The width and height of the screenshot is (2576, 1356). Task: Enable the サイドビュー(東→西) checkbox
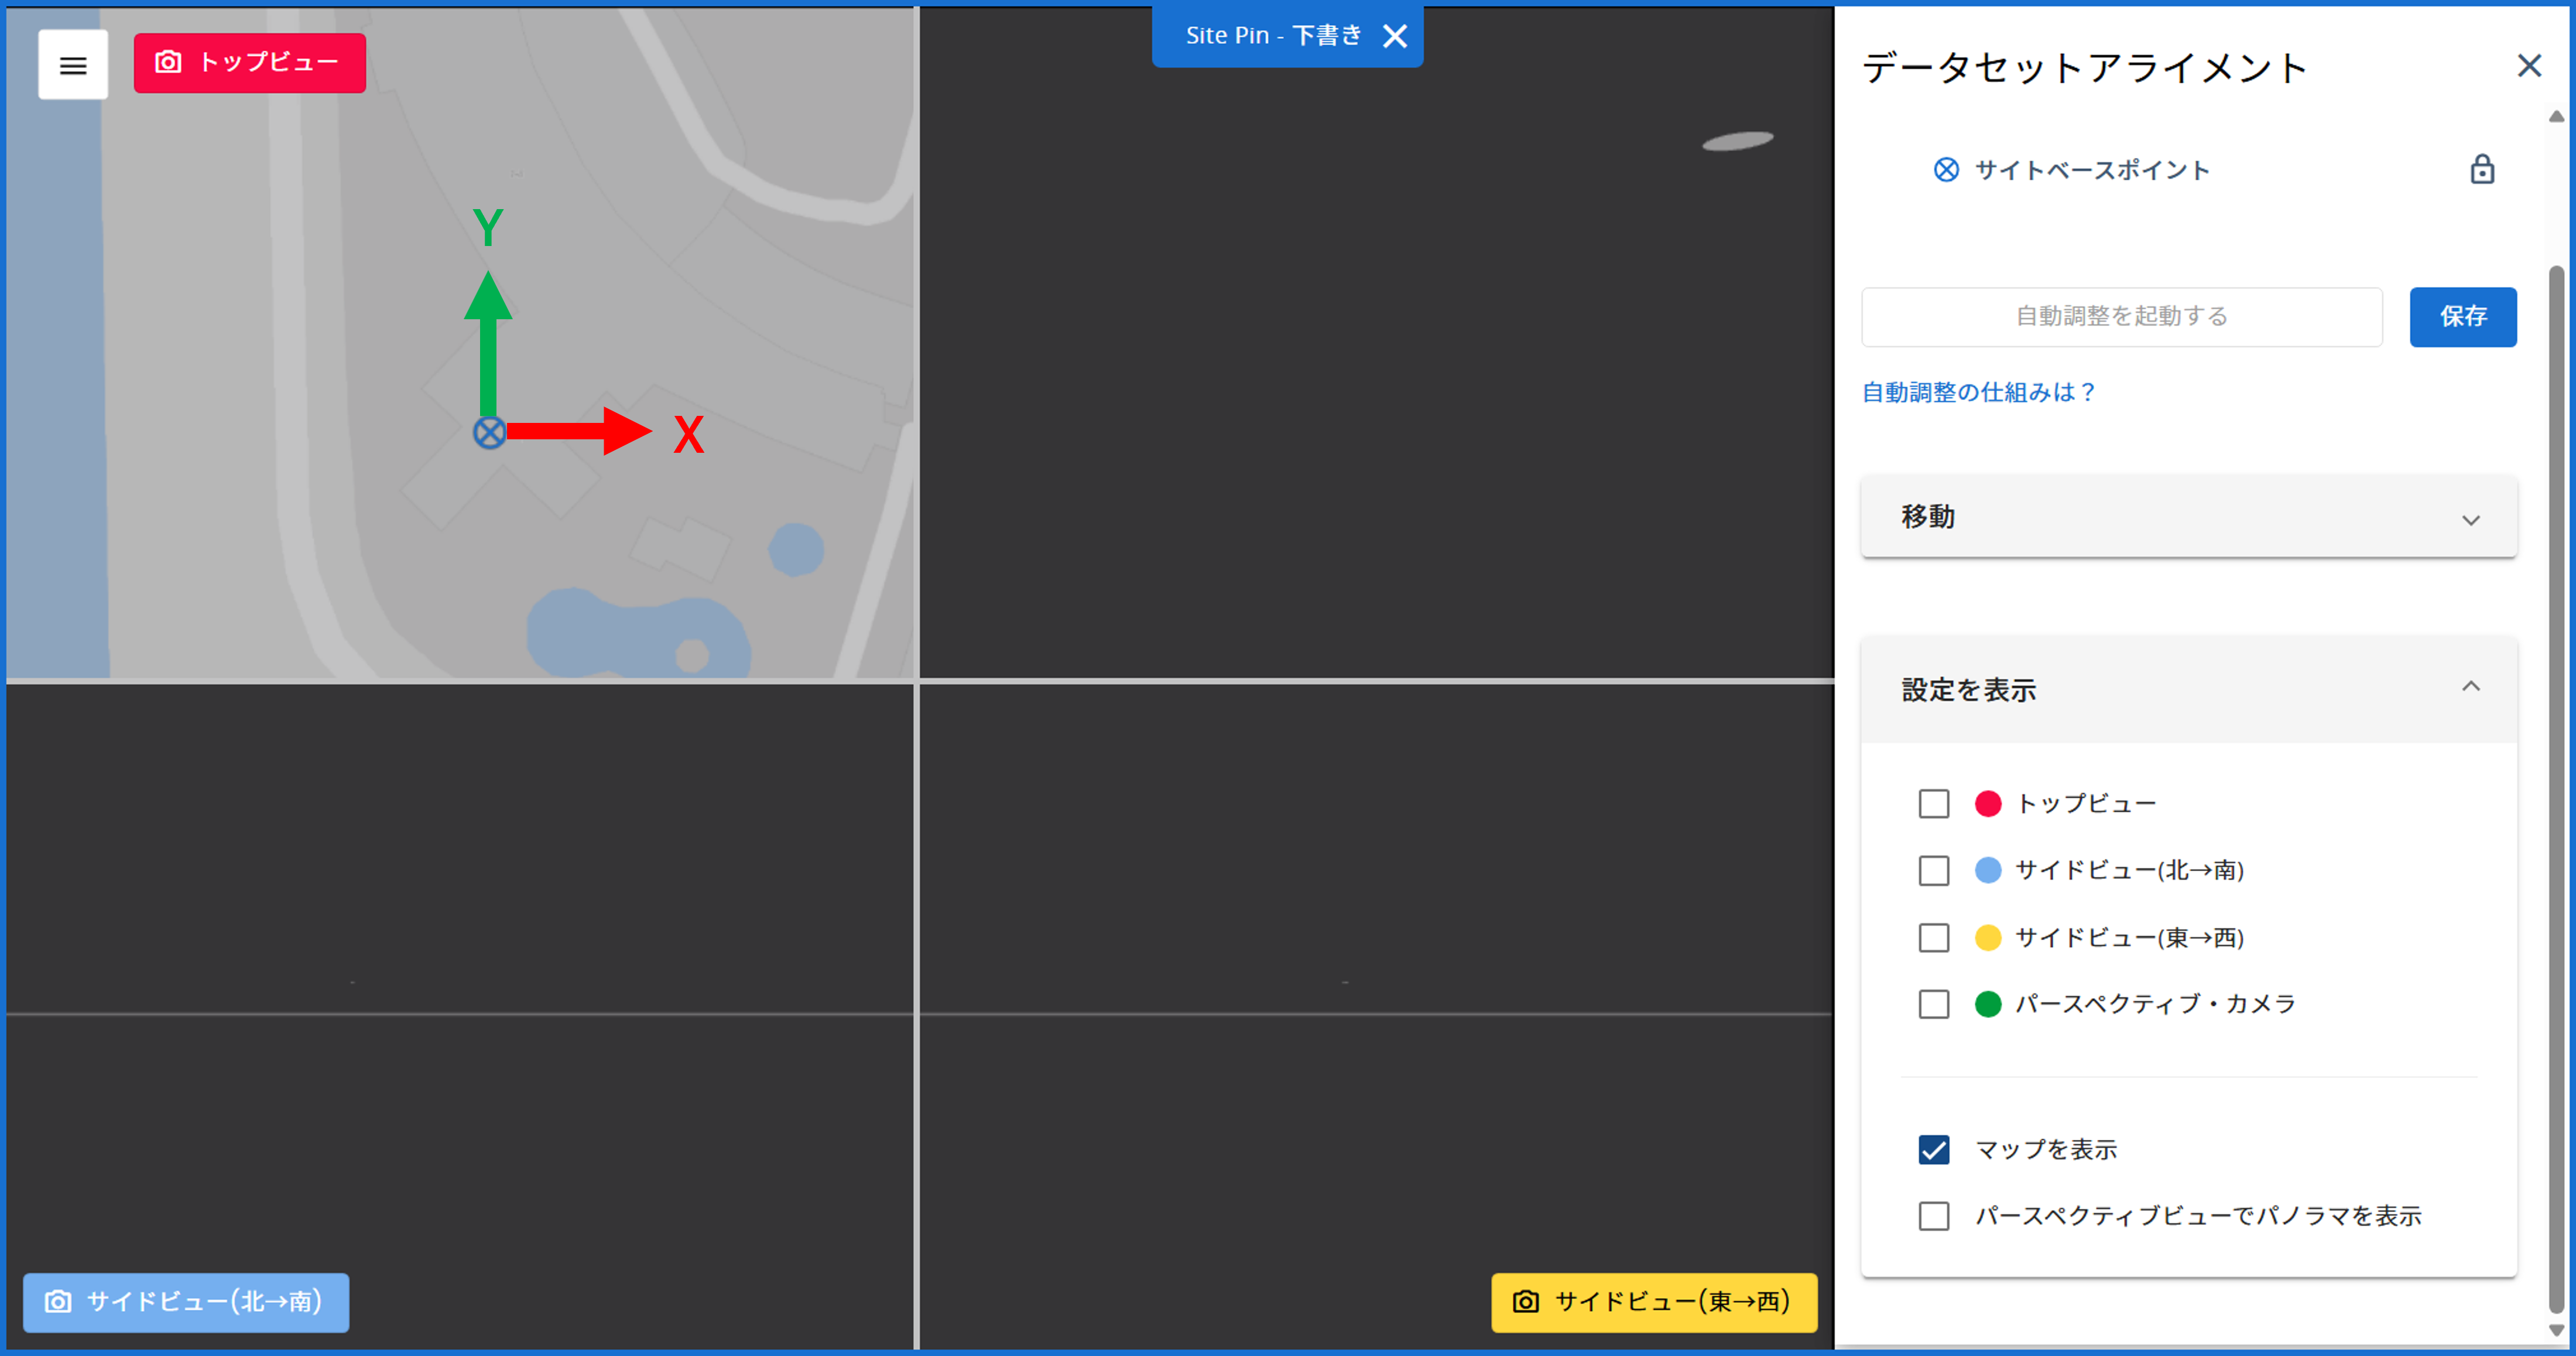[1934, 938]
